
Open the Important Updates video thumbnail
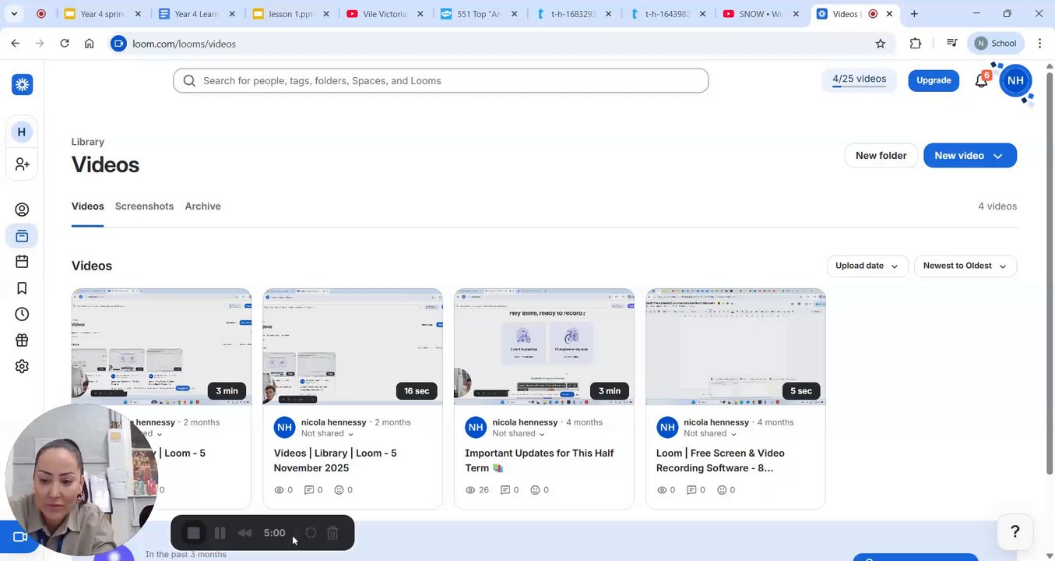(544, 347)
